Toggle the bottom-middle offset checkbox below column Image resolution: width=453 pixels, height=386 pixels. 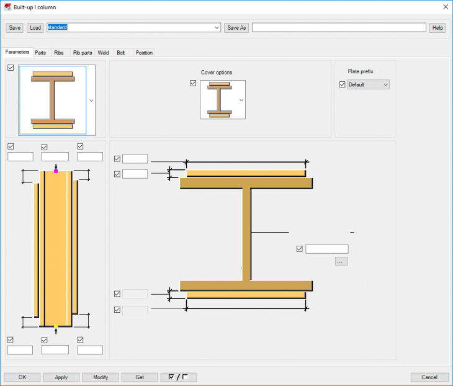(44, 340)
